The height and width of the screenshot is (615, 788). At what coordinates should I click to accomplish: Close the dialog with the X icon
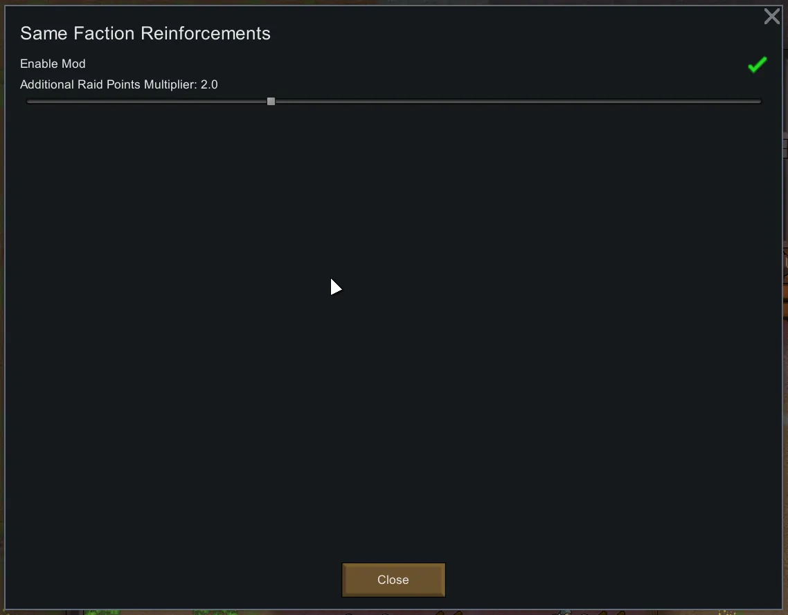pyautogui.click(x=772, y=17)
